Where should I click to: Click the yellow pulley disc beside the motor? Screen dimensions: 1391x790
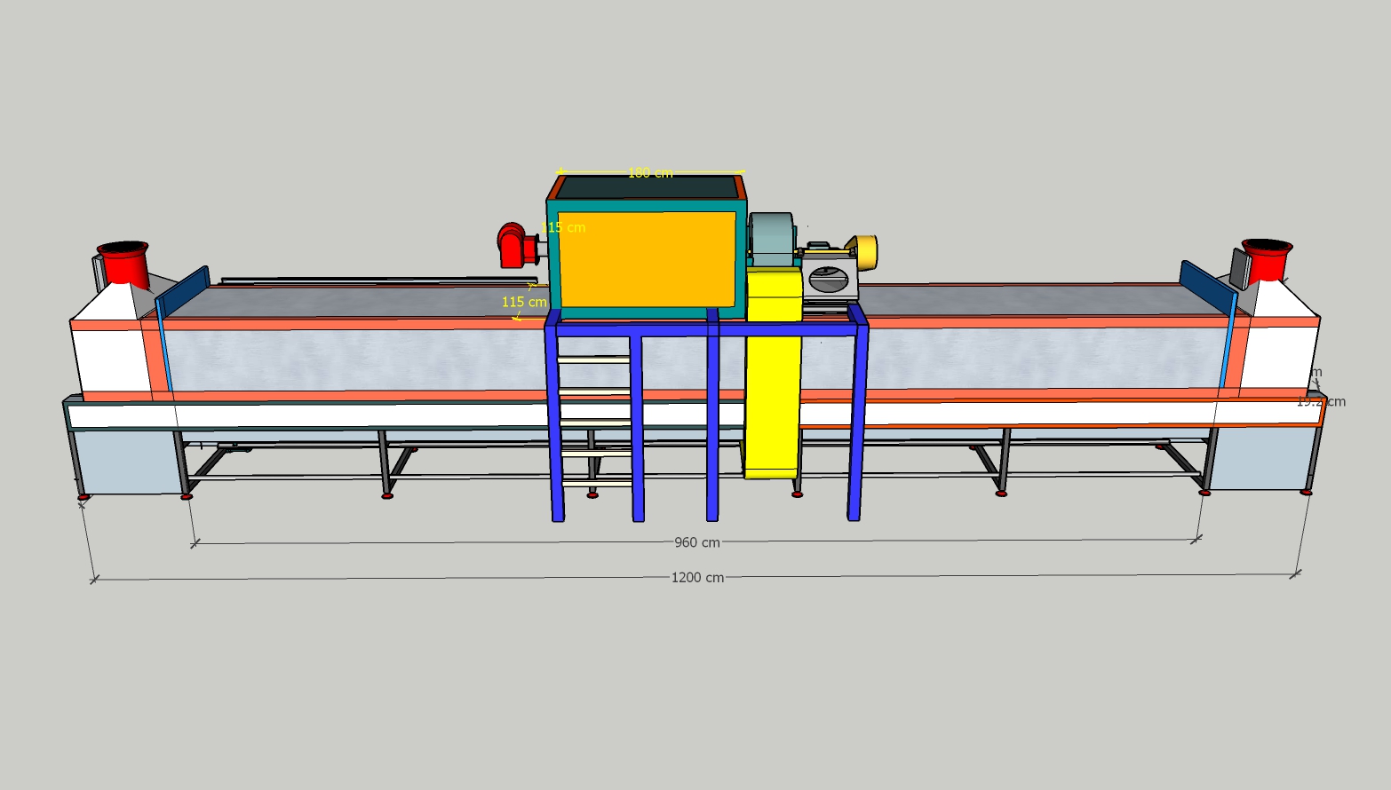coord(865,250)
